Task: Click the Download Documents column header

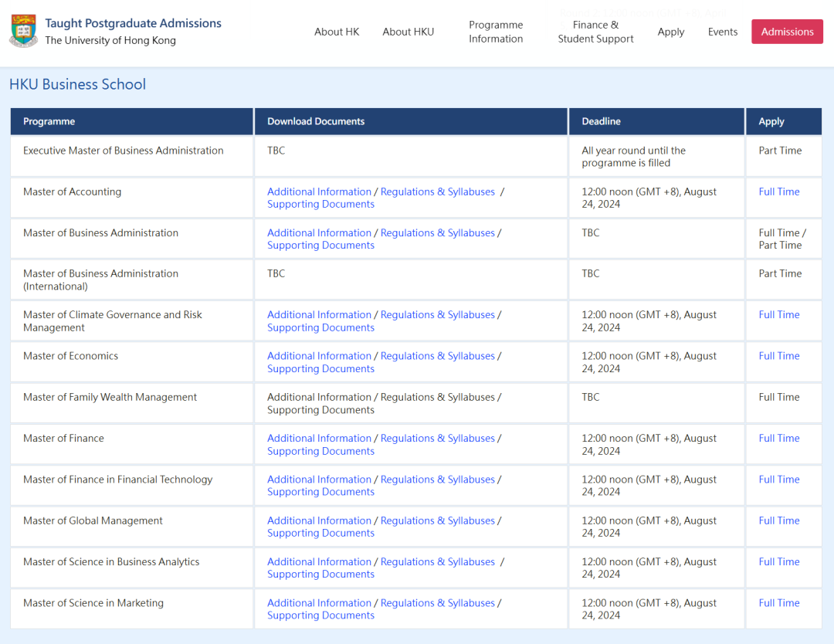Action: (411, 121)
